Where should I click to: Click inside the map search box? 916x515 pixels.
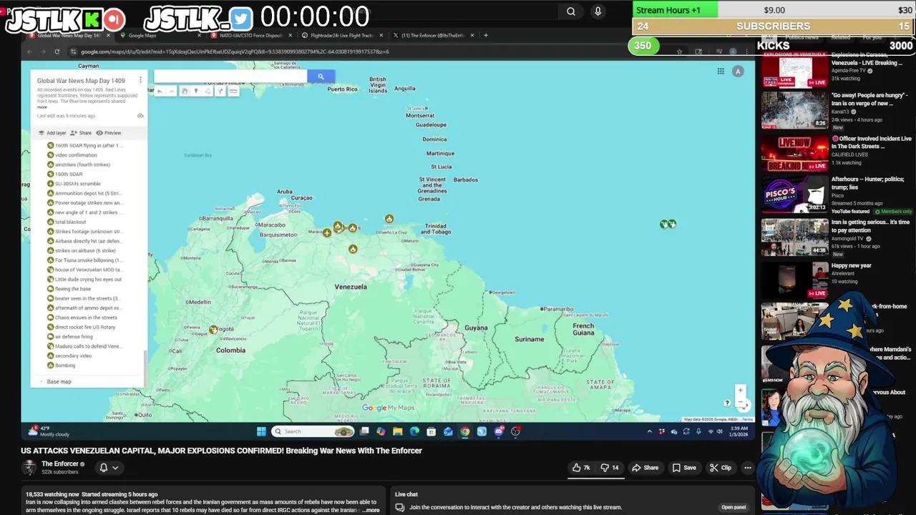[x=230, y=77]
